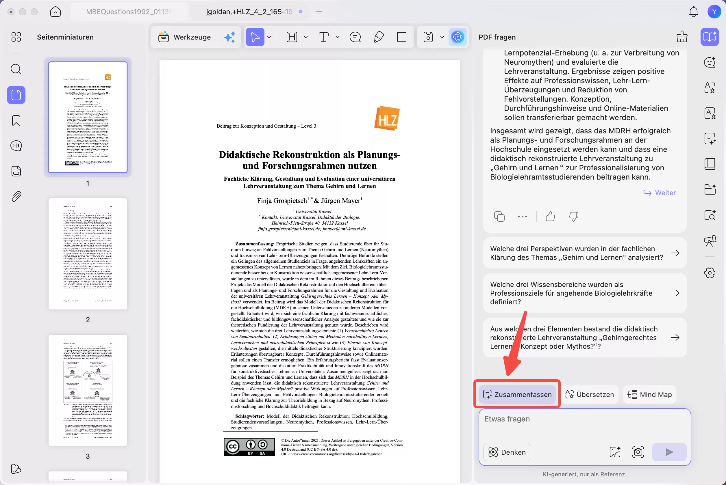Image resolution: width=726 pixels, height=485 pixels.
Task: Switch to the MBEQuestions1992 tab
Action: 129,12
